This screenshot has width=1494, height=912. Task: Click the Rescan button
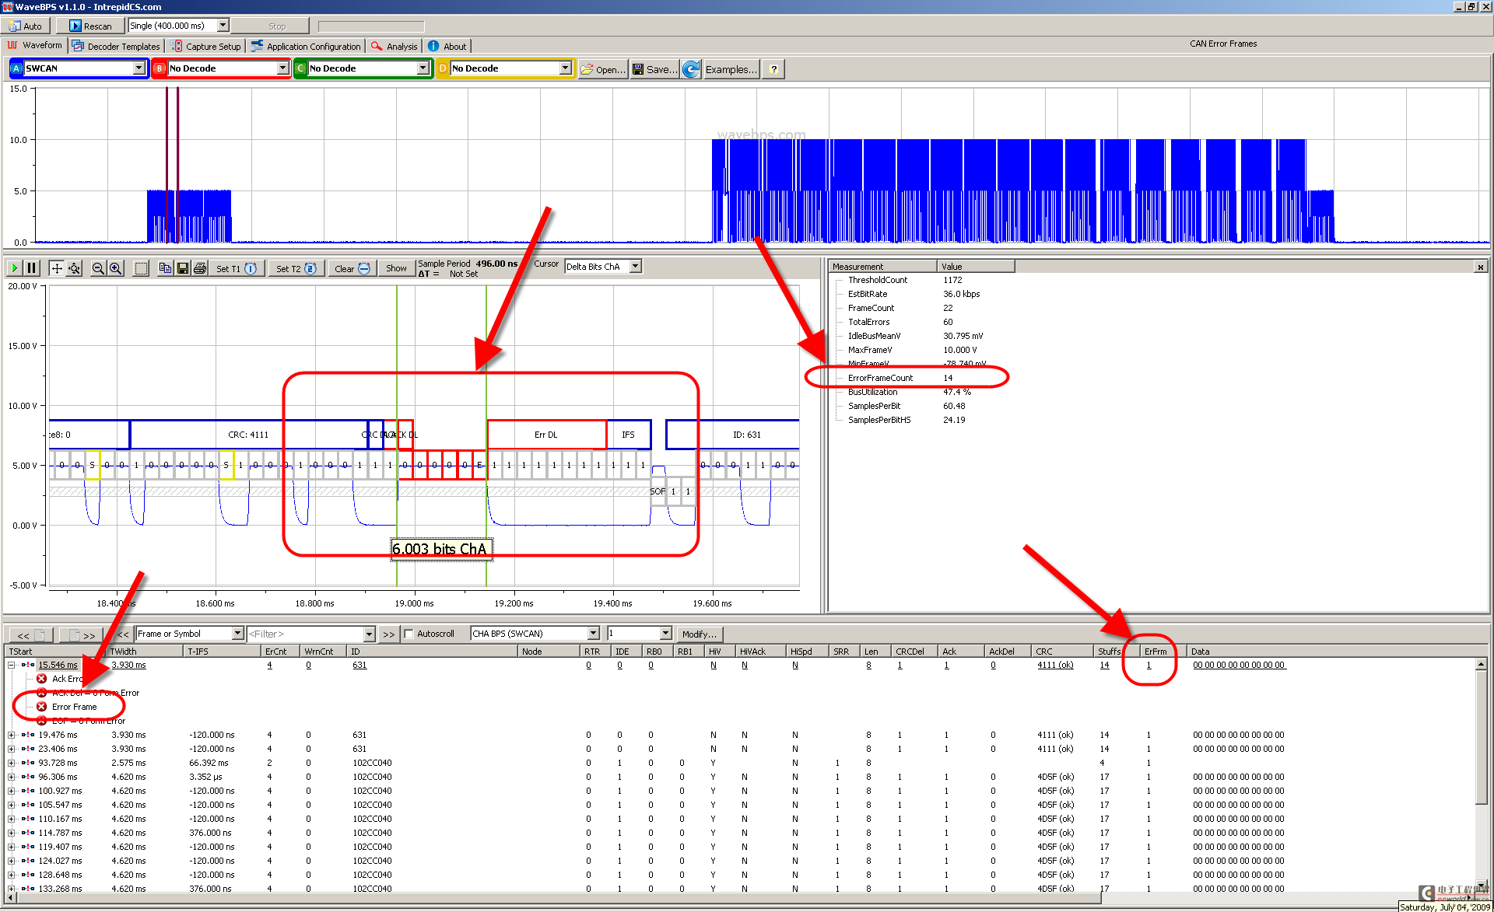pos(90,26)
